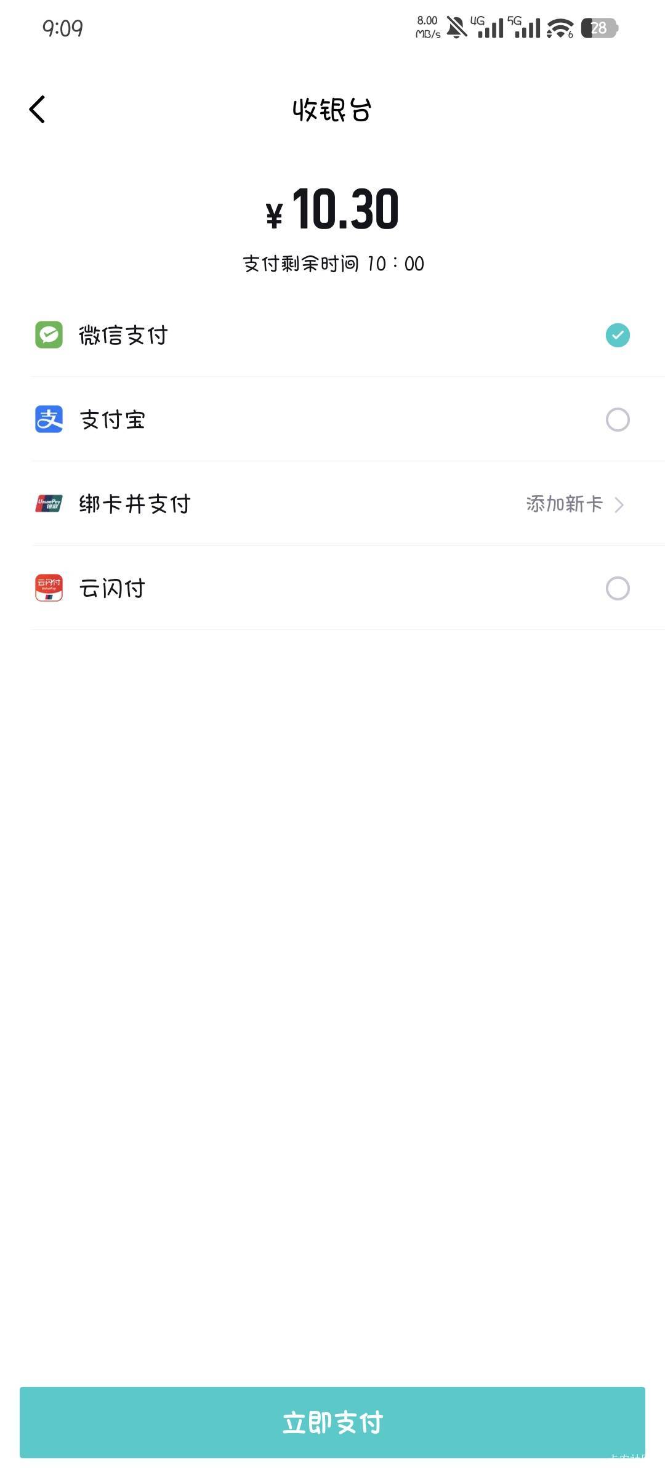The height and width of the screenshot is (1478, 665).
Task: Click the 添加新卡 link text
Action: click(564, 504)
